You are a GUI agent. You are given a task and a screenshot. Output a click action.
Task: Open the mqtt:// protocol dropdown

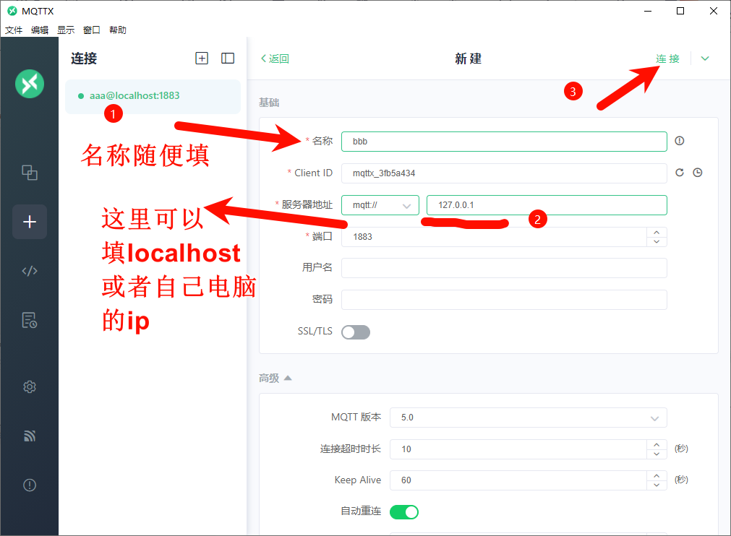tap(380, 205)
